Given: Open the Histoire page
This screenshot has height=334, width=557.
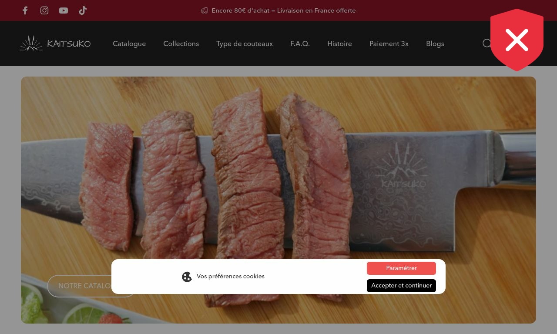Looking at the screenshot, I should (x=339, y=43).
